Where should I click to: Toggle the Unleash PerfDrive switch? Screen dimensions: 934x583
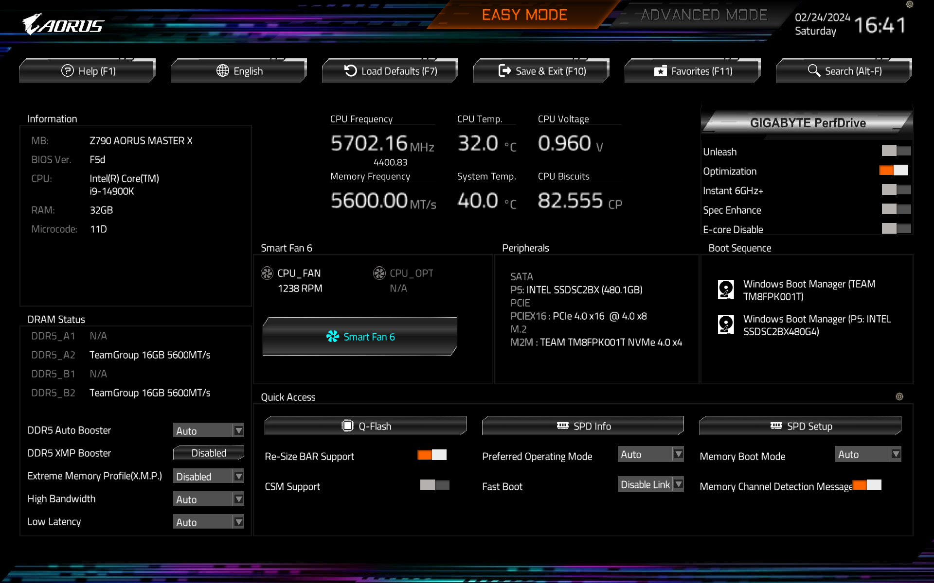896,151
